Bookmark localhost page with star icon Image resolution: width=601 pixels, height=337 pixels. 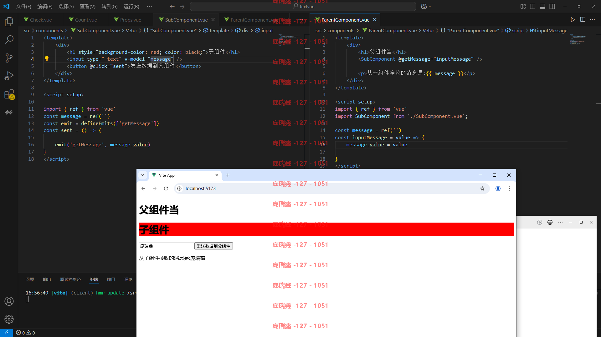tap(482, 189)
